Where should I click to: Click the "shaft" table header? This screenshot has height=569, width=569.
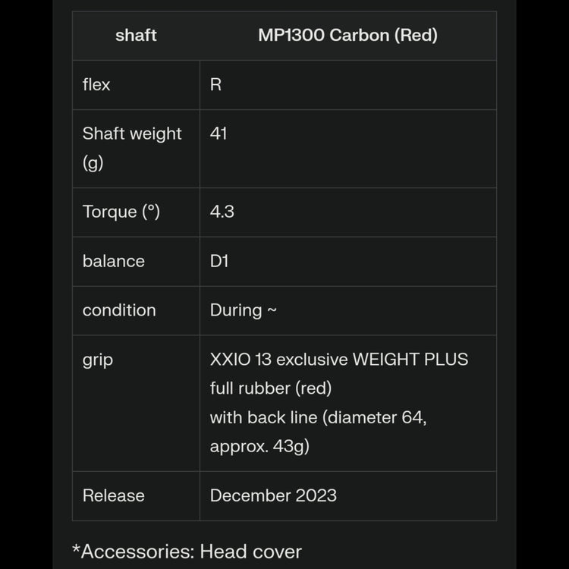point(136,36)
